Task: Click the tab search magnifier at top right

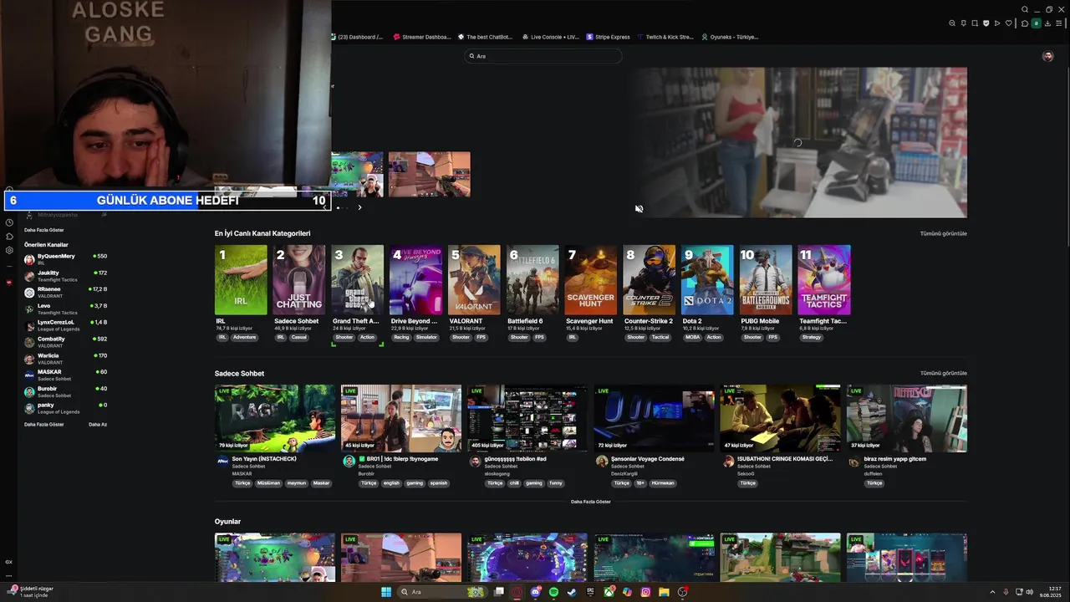Action: pos(1025,9)
